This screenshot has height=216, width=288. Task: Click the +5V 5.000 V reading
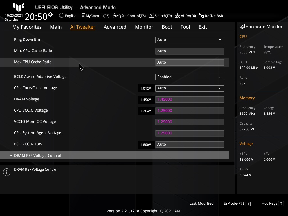point(269,159)
